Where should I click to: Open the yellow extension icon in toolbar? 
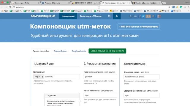(x=177, y=7)
